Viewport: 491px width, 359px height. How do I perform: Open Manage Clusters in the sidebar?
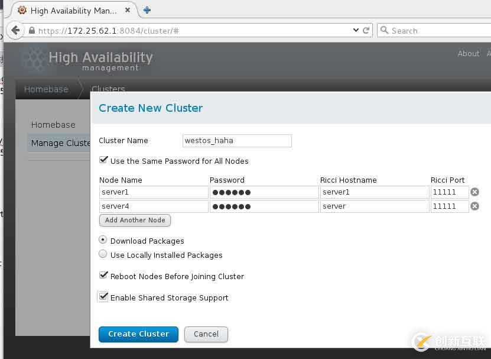coord(60,143)
